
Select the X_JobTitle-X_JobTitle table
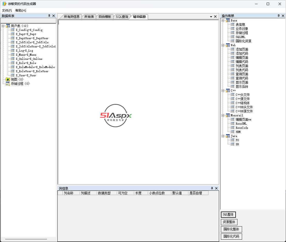pos(32,42)
